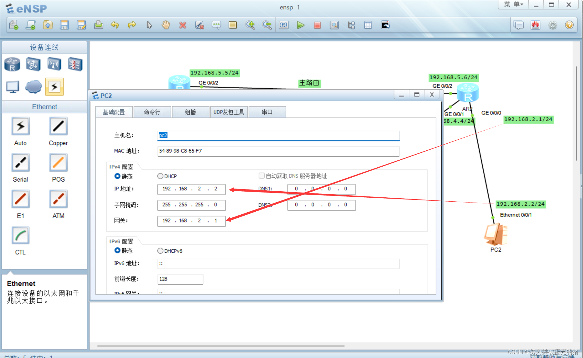Screen dimensions: 583x358
Task: Select the Cloud device category icon
Action: pos(33,87)
